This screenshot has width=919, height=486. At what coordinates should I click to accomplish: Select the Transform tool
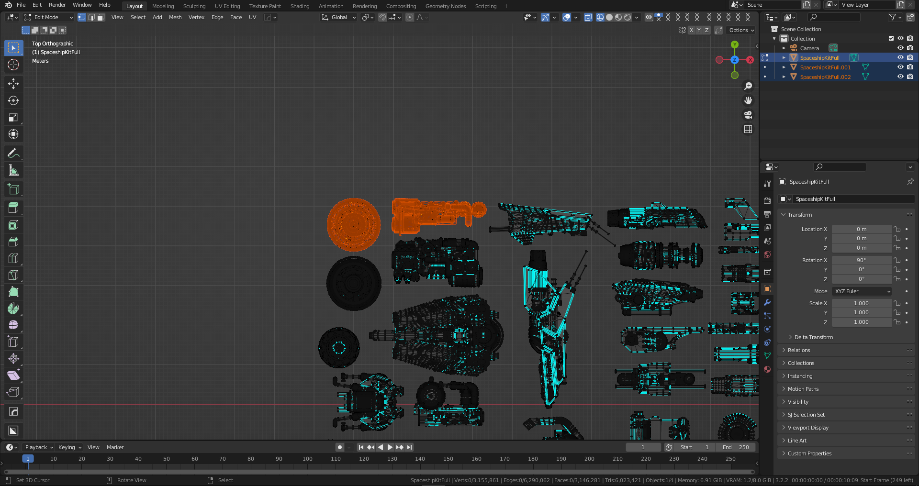13,134
